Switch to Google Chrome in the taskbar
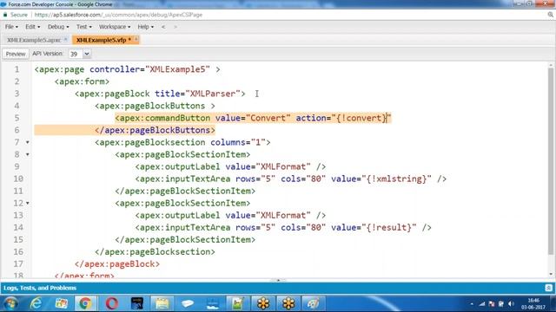Screen dimensions: 556x312 point(85,303)
